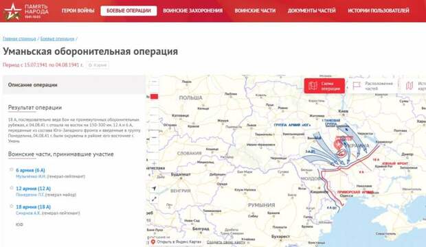Image resolution: width=426 pixels, height=247 pixels.
Task: Open the Память народа logo home page
Action: click(x=26, y=11)
